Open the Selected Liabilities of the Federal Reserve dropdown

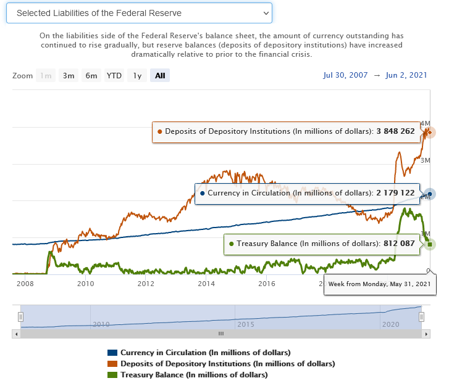139,13
